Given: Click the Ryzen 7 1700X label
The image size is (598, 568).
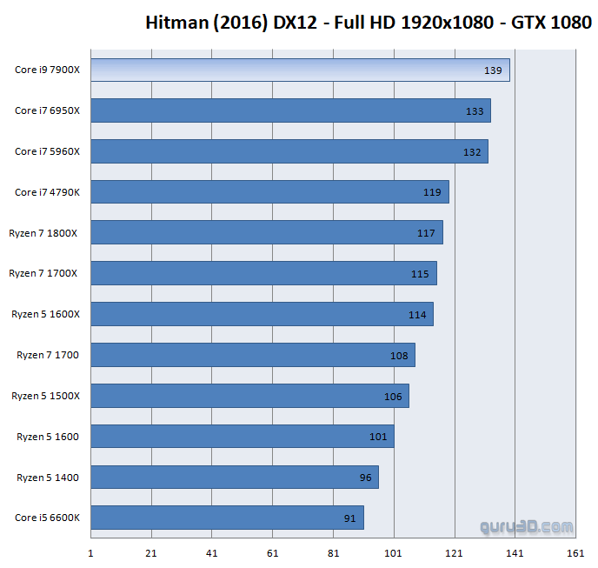Looking at the screenshot, I should tap(43, 273).
